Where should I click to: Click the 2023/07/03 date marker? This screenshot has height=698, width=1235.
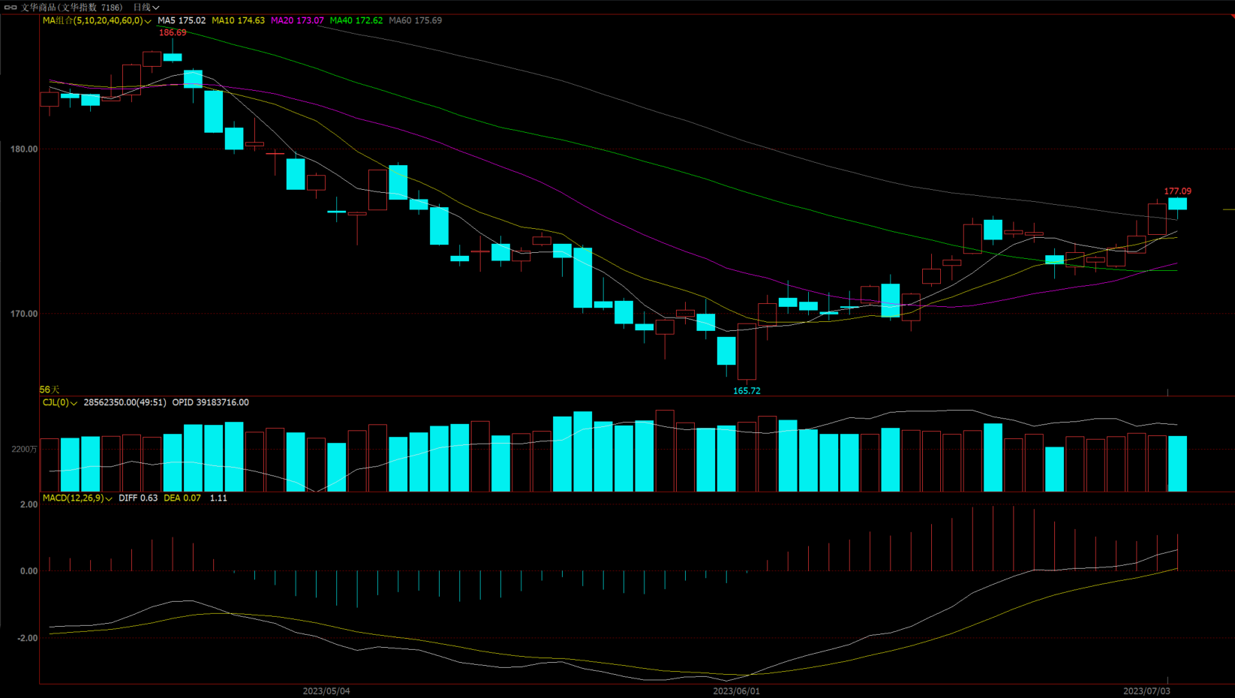pyautogui.click(x=1146, y=691)
